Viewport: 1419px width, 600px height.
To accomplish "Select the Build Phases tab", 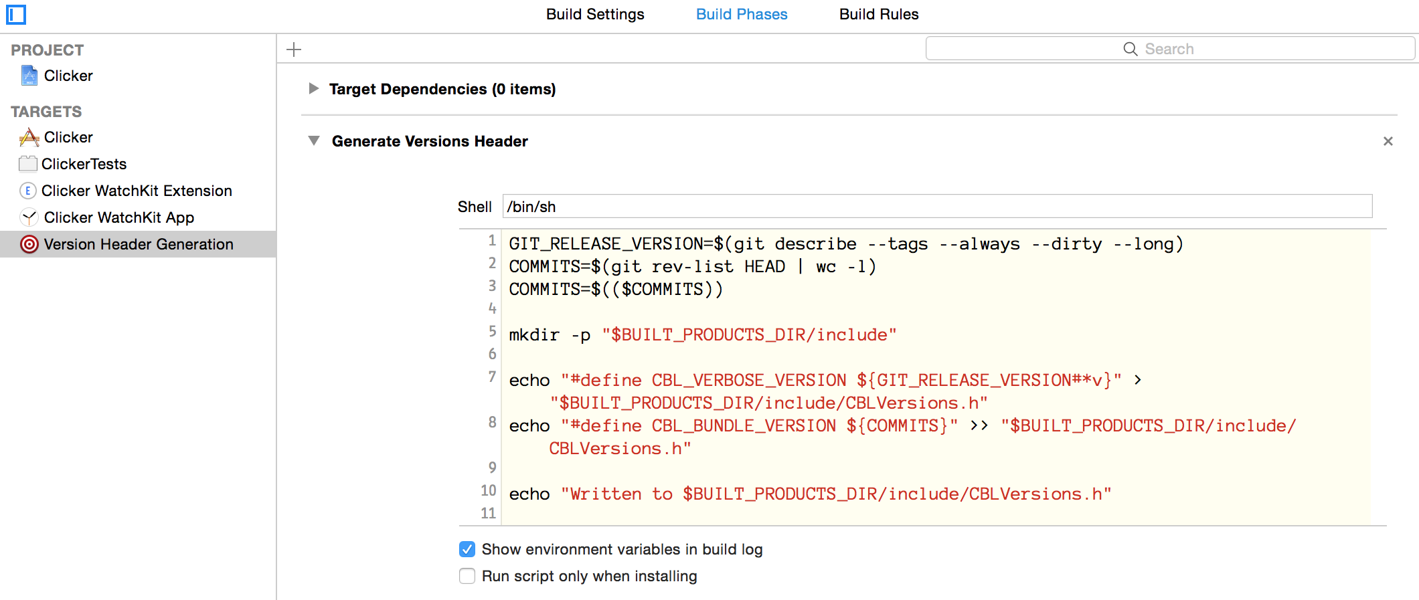I will 742,14.
